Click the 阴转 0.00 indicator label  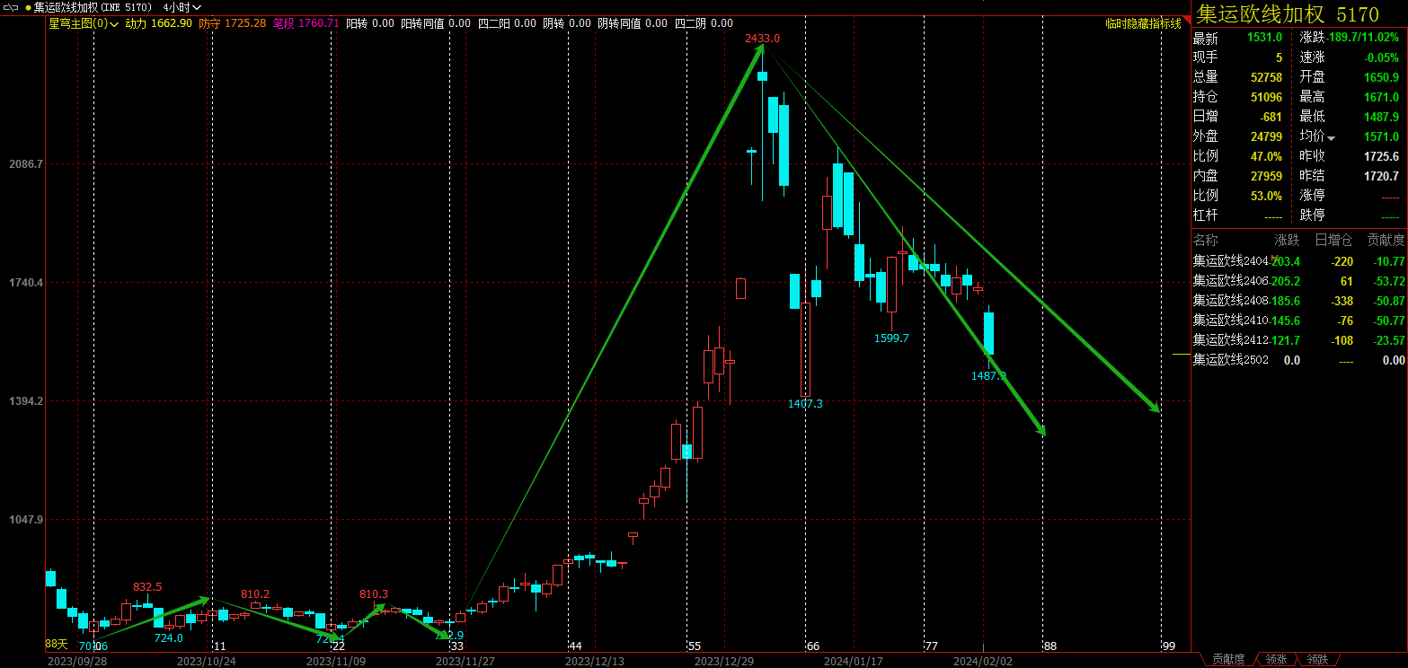tap(567, 23)
